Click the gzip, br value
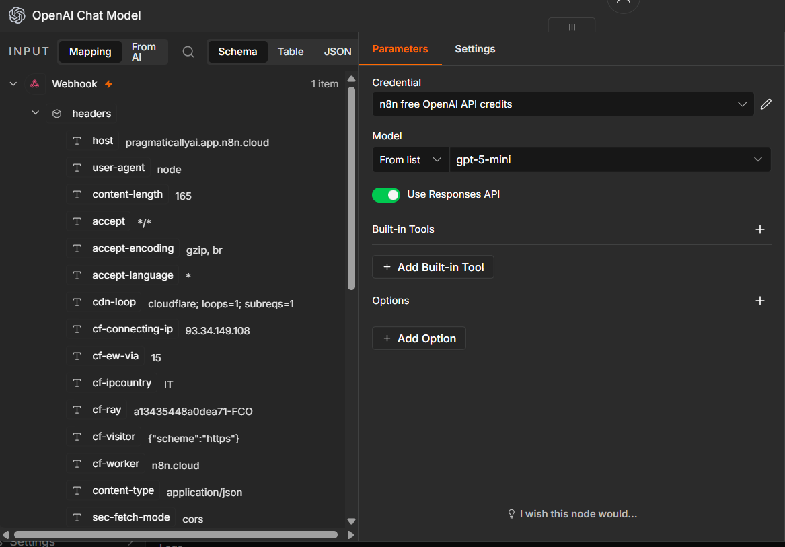Image resolution: width=785 pixels, height=547 pixels. [204, 250]
